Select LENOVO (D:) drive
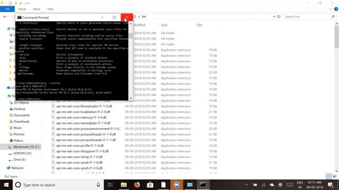Screen dimensions: 339x190 point(22,153)
